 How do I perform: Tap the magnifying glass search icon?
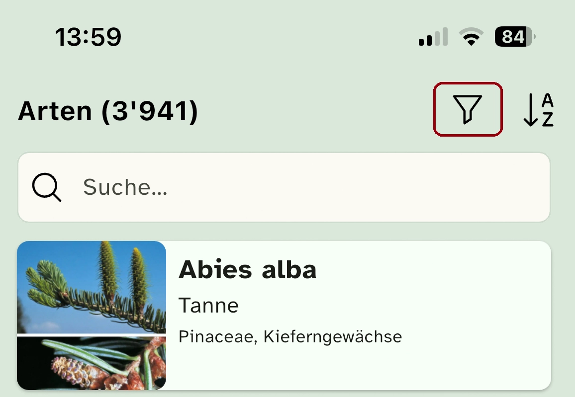click(47, 187)
